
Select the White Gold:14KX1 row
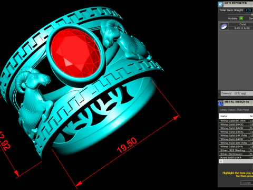(x=234, y=132)
